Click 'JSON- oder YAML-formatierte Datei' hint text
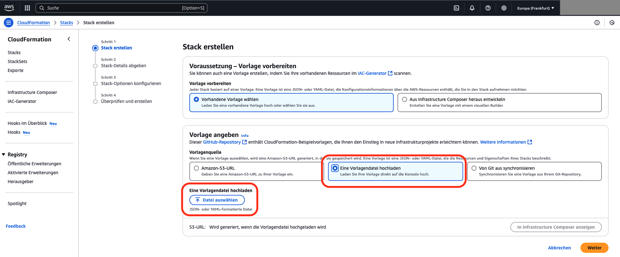This screenshot has height=257, width=620. pyautogui.click(x=221, y=209)
